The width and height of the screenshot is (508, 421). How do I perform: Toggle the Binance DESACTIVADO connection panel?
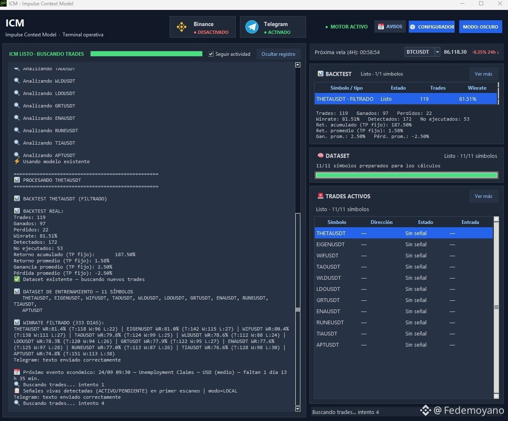(x=203, y=27)
